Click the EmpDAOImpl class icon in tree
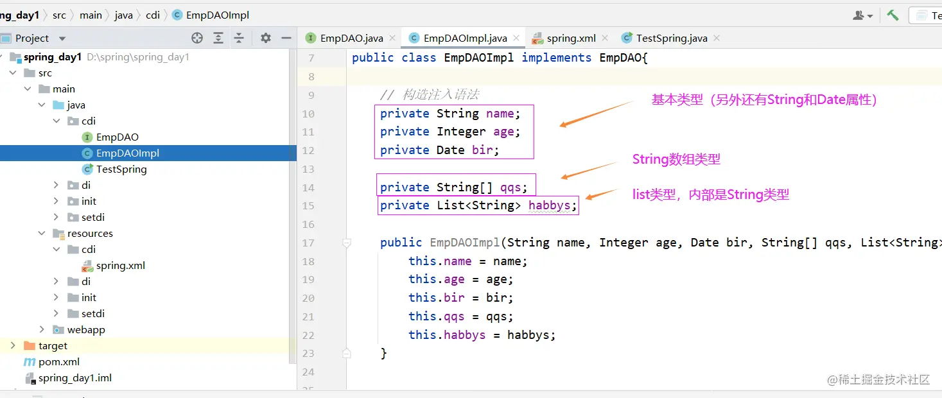 pos(88,153)
